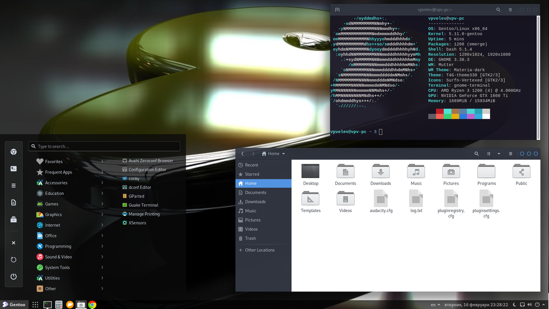
Task: Select the Public folder icon
Action: (x=522, y=171)
